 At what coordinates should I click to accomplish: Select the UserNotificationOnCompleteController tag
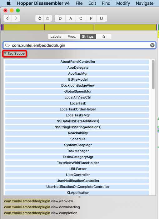point(77,187)
